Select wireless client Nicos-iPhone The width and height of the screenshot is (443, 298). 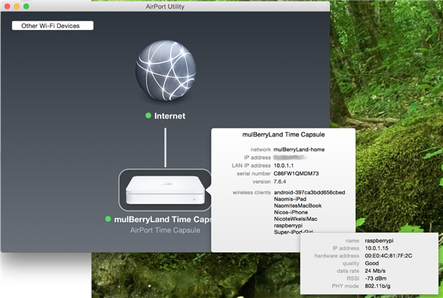click(x=291, y=212)
